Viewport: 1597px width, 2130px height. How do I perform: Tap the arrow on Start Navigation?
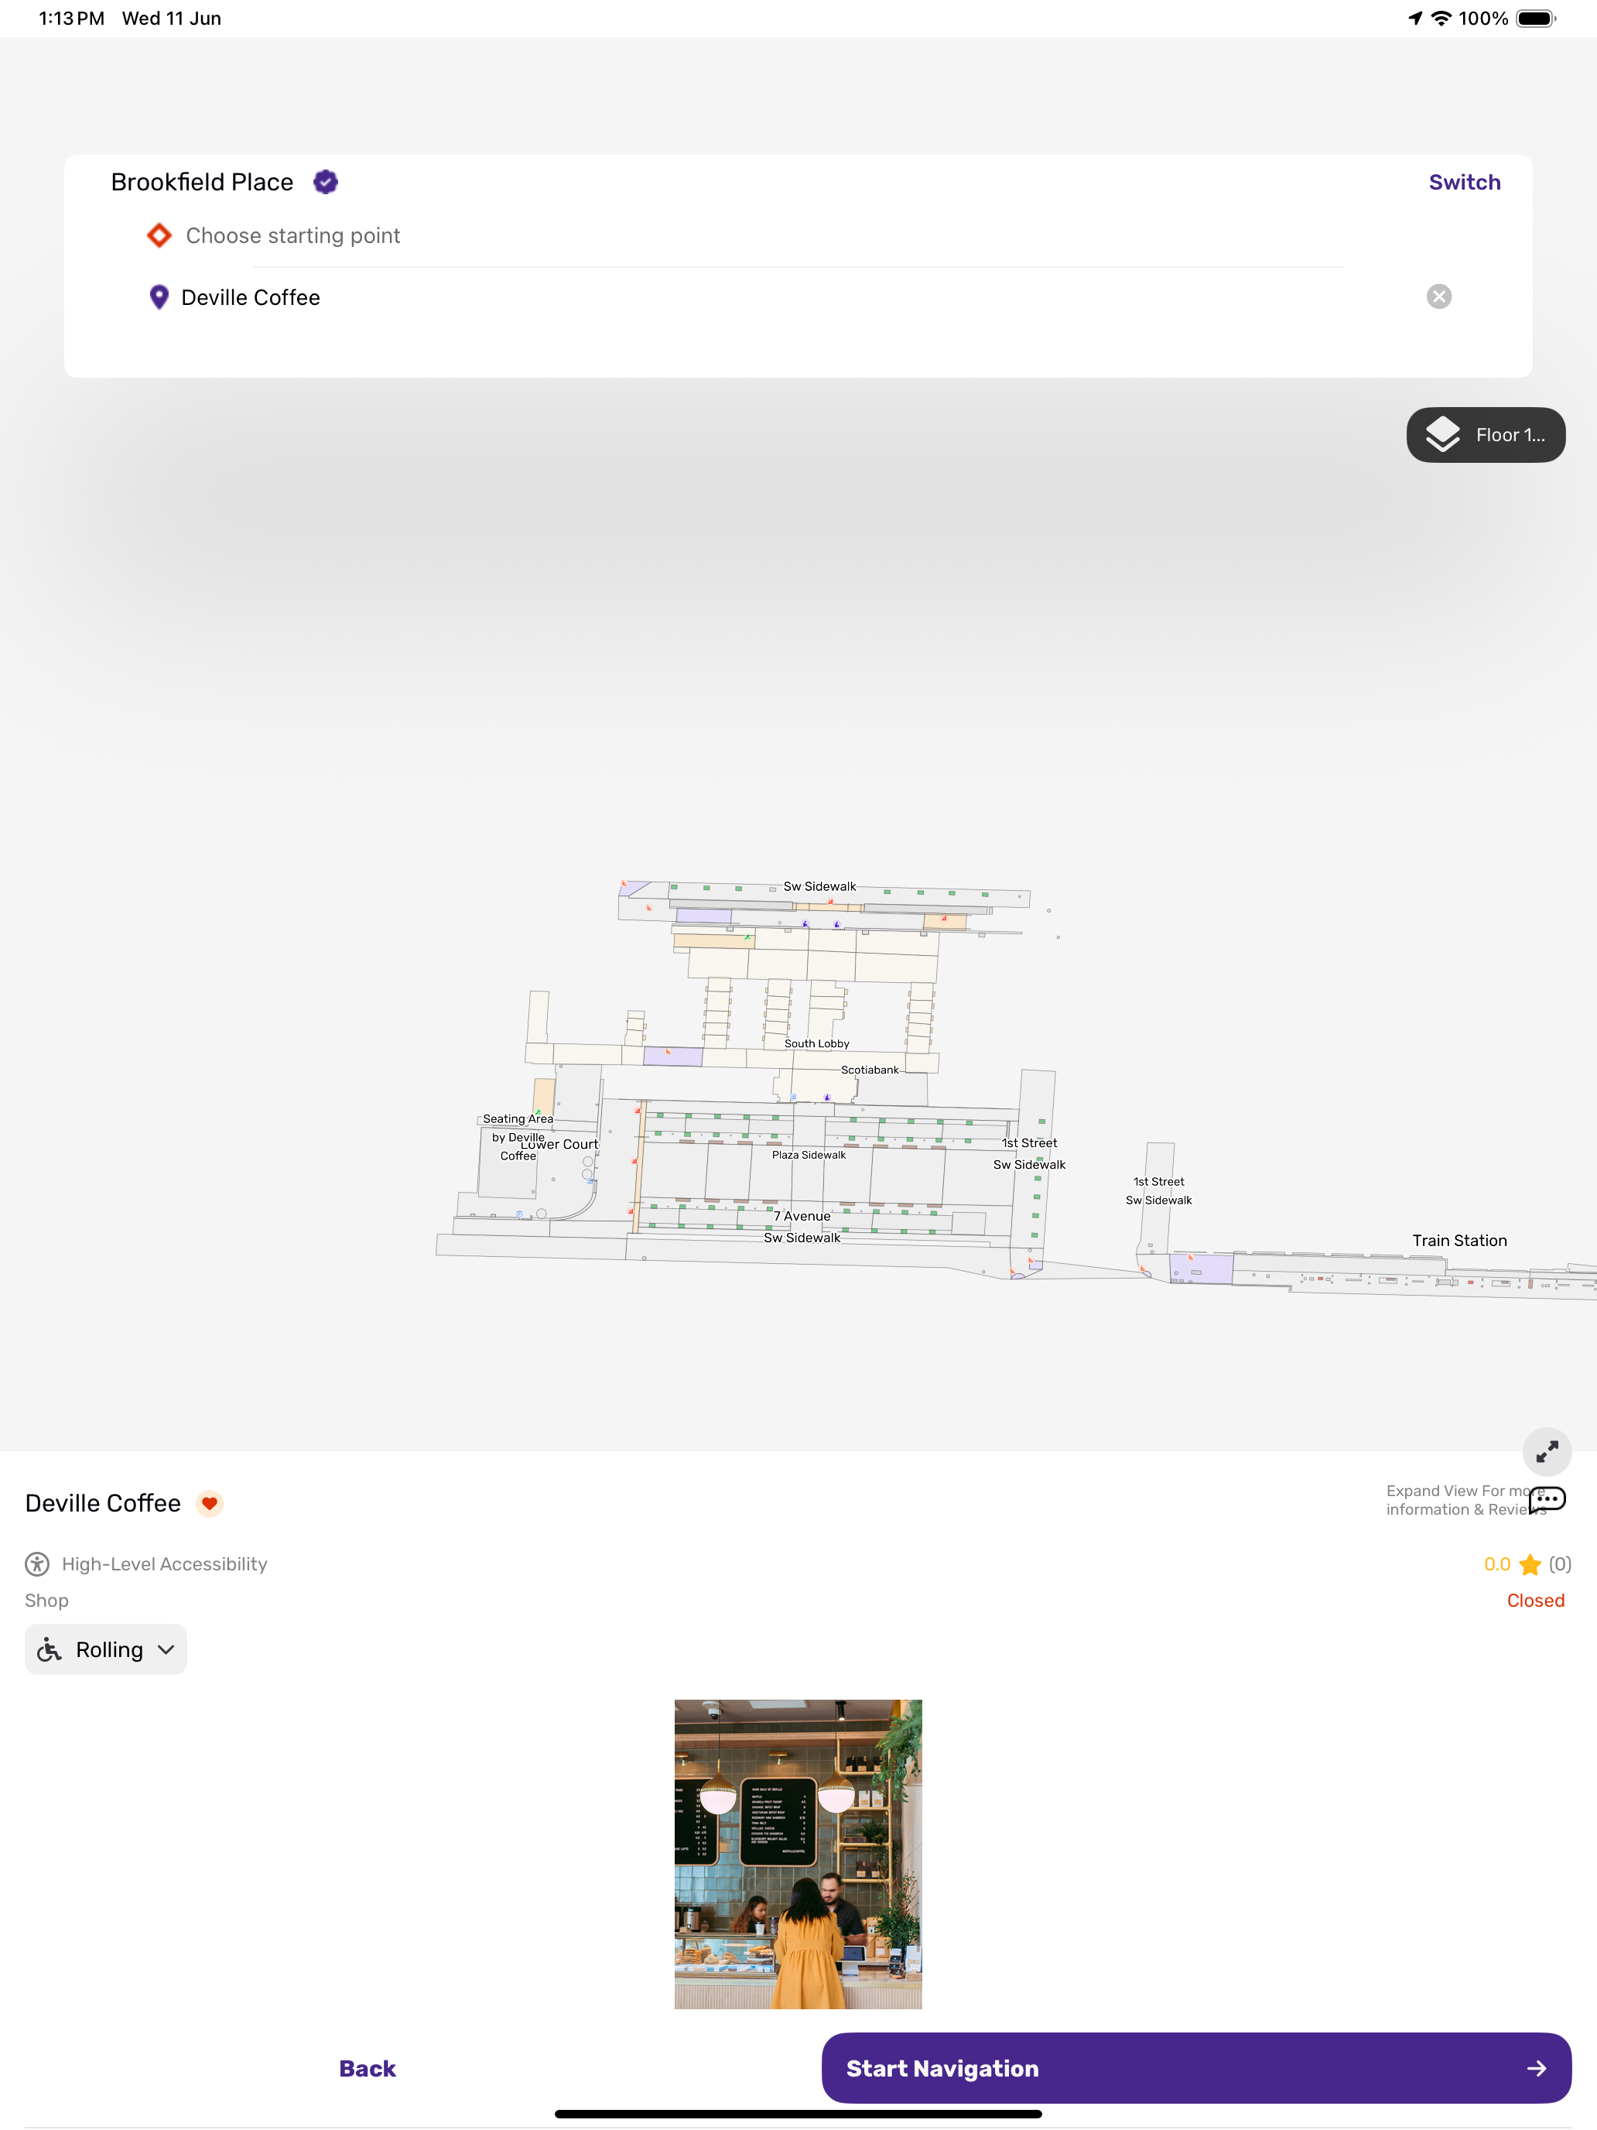pyautogui.click(x=1537, y=2068)
